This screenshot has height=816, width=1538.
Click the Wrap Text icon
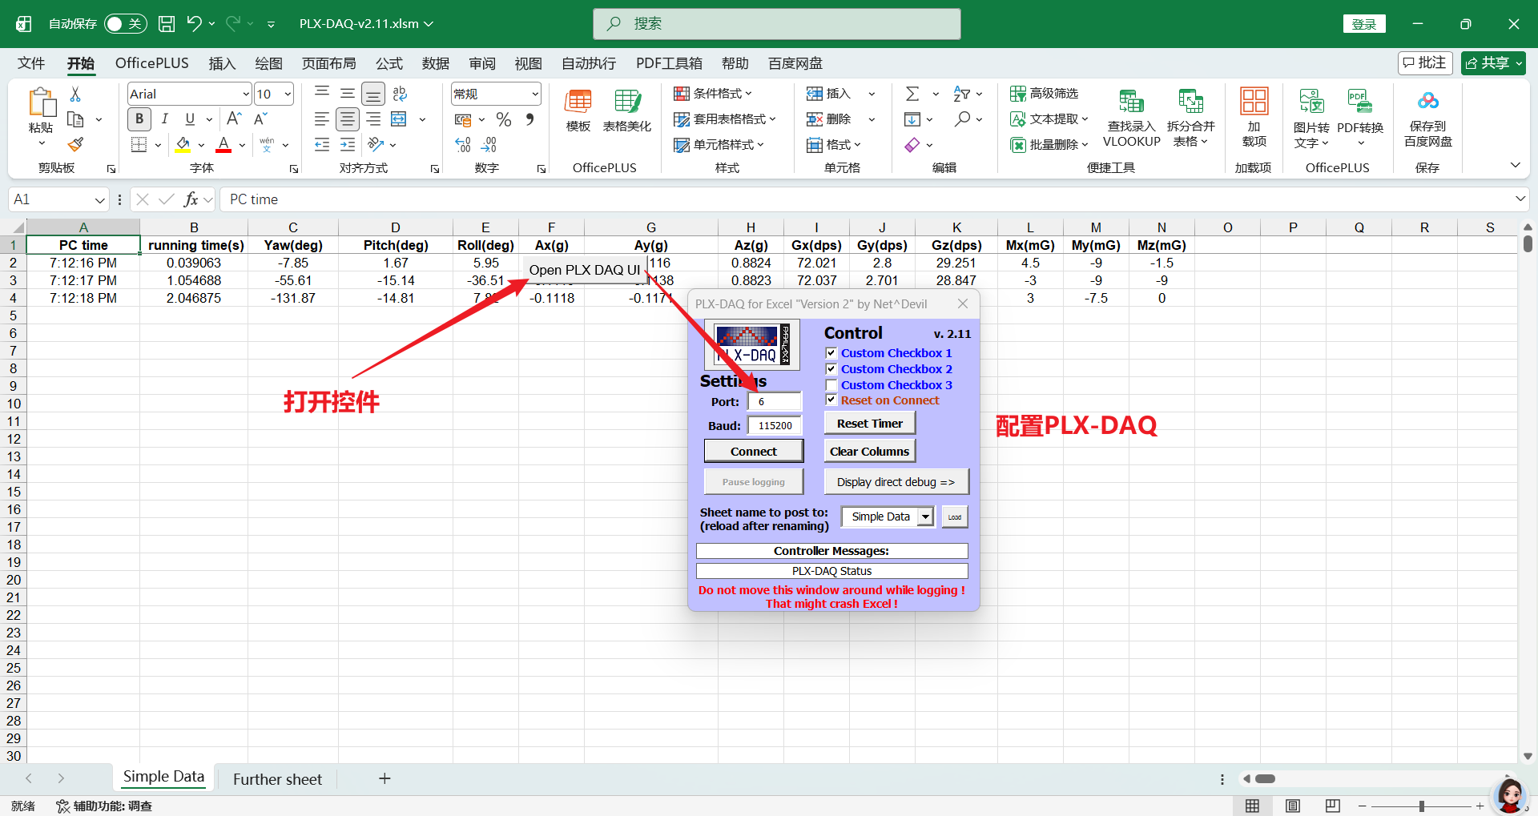pos(399,94)
